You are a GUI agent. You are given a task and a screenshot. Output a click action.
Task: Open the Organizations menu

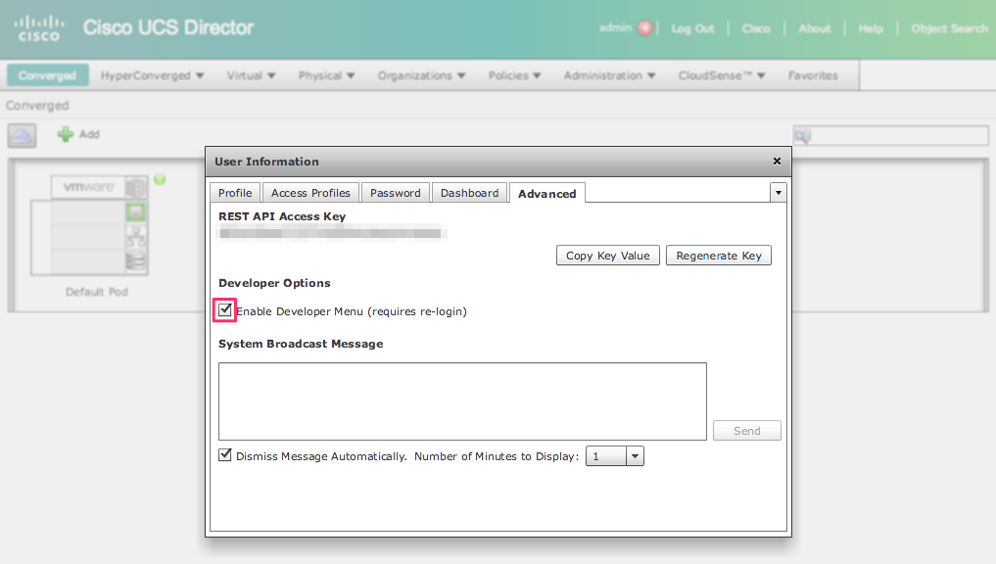tap(421, 75)
